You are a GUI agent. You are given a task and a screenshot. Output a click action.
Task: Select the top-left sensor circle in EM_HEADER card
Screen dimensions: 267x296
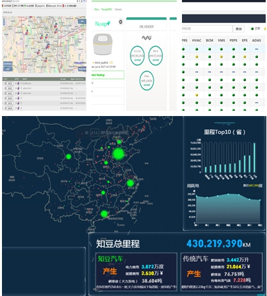pyautogui.click(x=137, y=55)
